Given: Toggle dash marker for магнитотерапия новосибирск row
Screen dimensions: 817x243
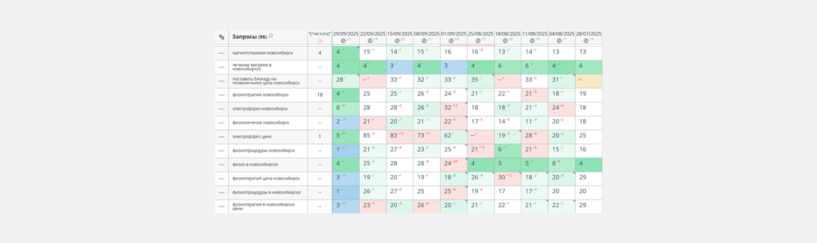Looking at the screenshot, I should coord(222,53).
